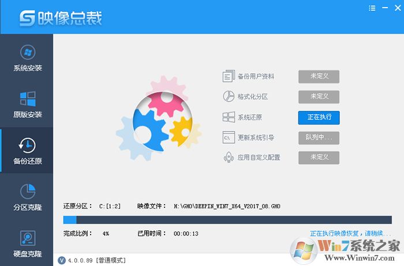Viewport: 404px width, 266px height.
Task: Click the 映像总裁 logo in header
Action: coord(61,18)
